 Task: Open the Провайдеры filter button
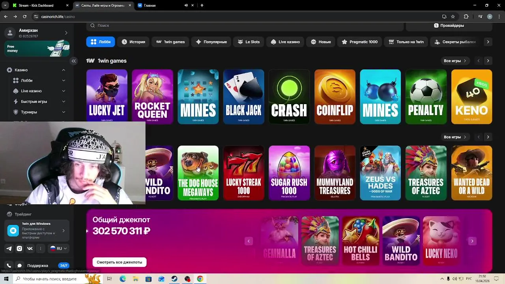pos(449,26)
